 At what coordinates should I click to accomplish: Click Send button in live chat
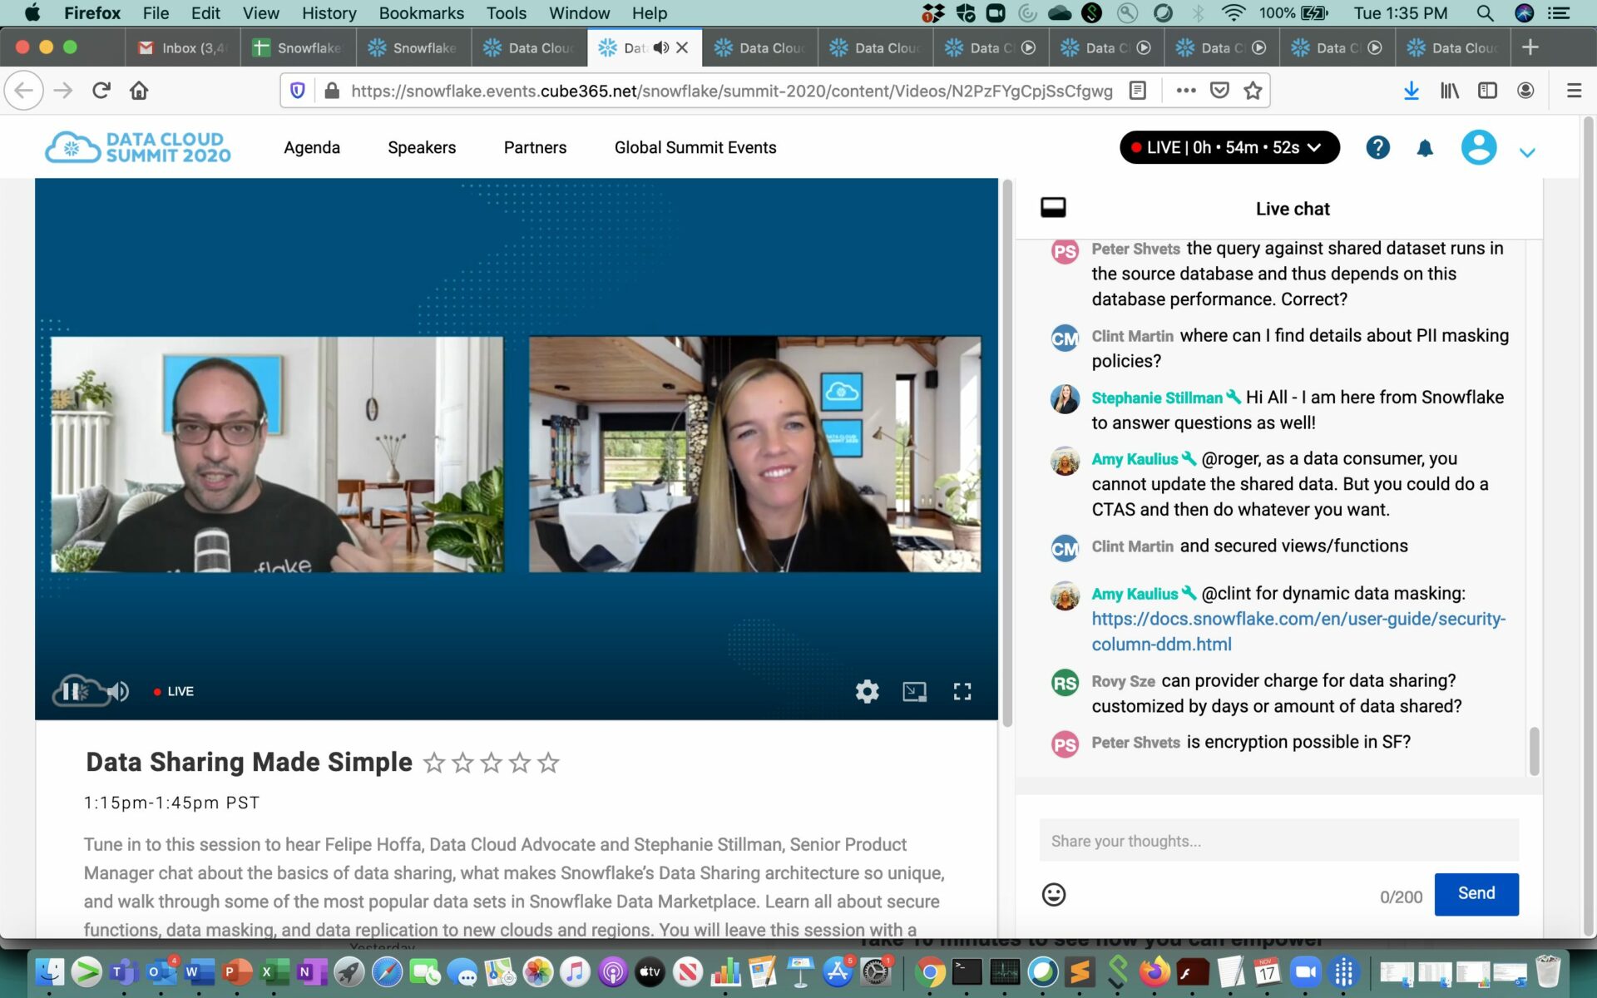click(1475, 893)
